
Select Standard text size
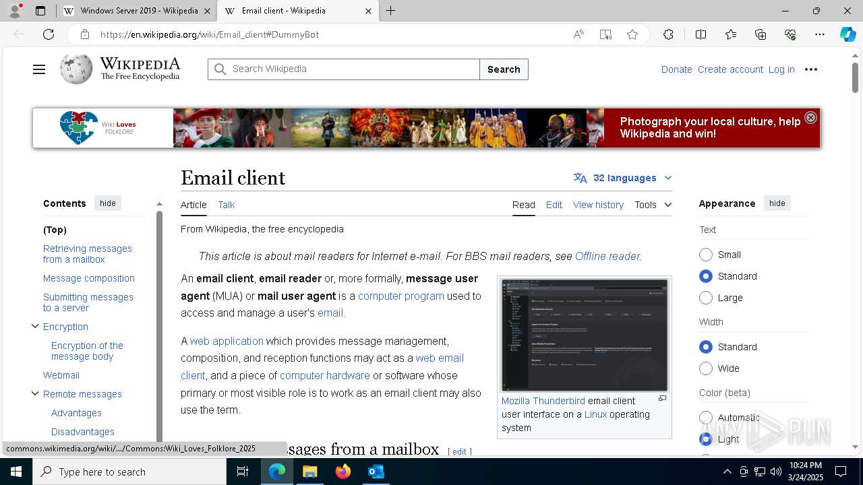(706, 276)
